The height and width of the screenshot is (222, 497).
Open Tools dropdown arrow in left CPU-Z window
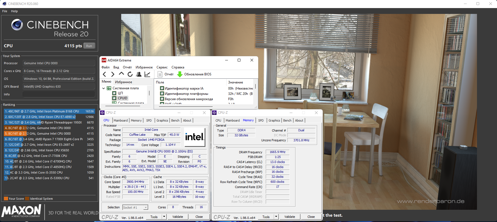[164, 217]
